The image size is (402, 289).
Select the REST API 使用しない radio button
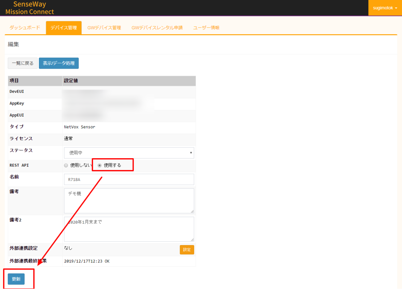pyautogui.click(x=66, y=165)
